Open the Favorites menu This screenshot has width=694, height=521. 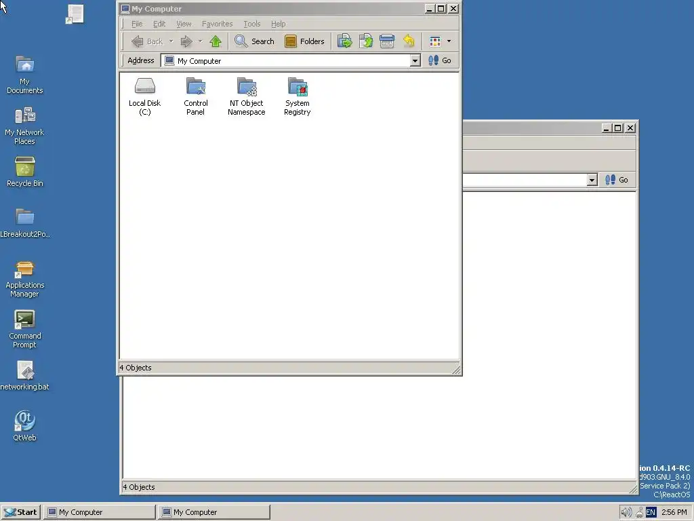pos(218,24)
